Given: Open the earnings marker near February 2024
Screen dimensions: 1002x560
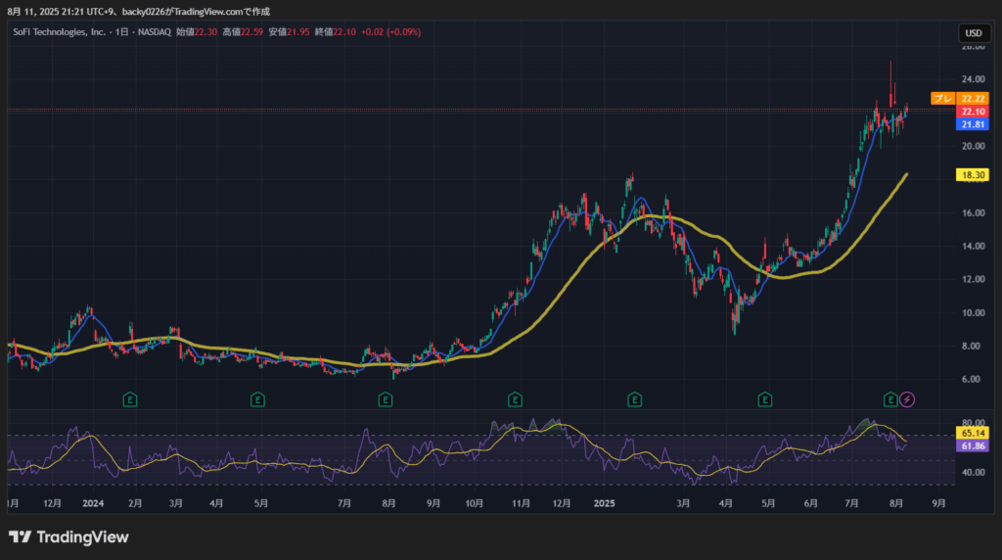Looking at the screenshot, I should point(130,400).
